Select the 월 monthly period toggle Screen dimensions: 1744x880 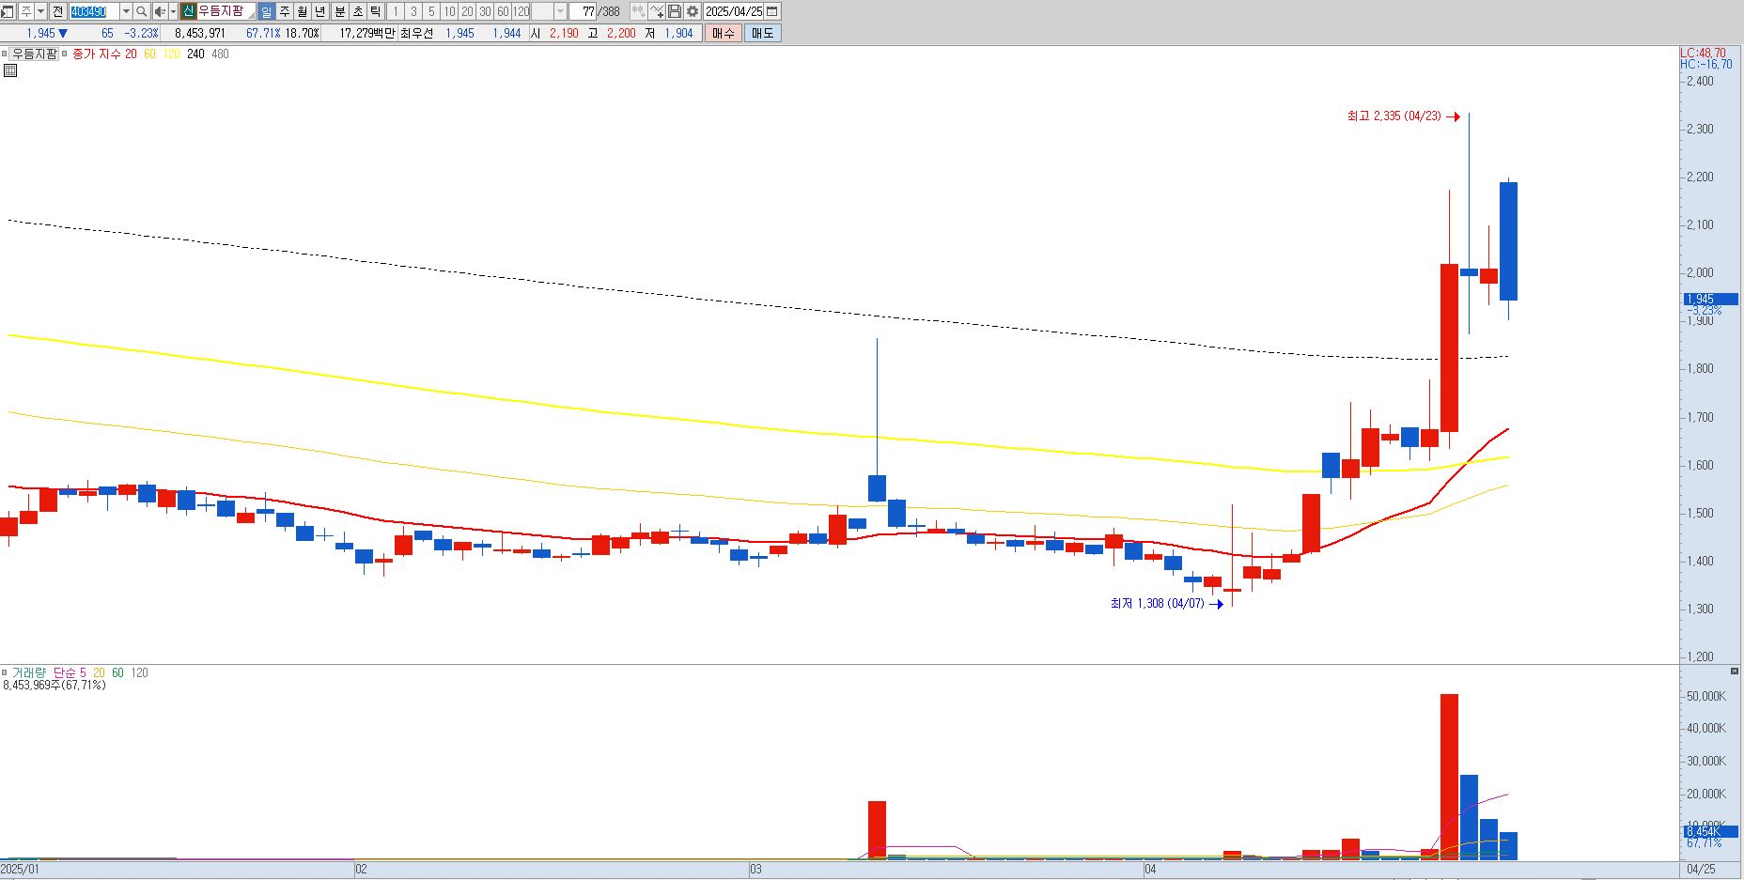tap(302, 11)
